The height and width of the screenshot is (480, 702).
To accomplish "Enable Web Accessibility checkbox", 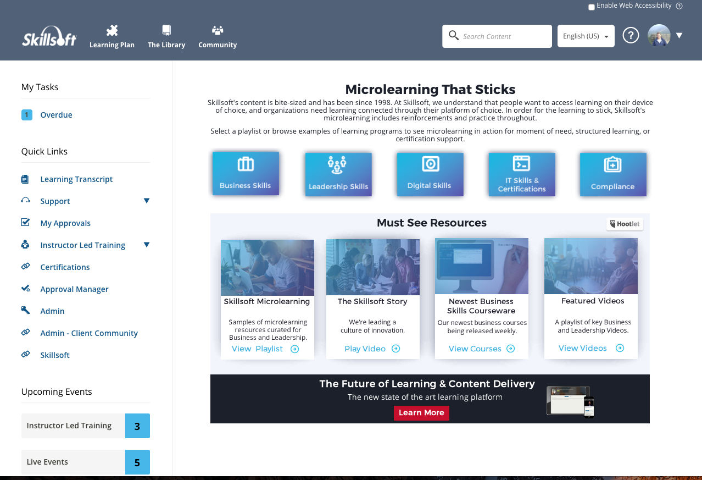I will (x=591, y=6).
